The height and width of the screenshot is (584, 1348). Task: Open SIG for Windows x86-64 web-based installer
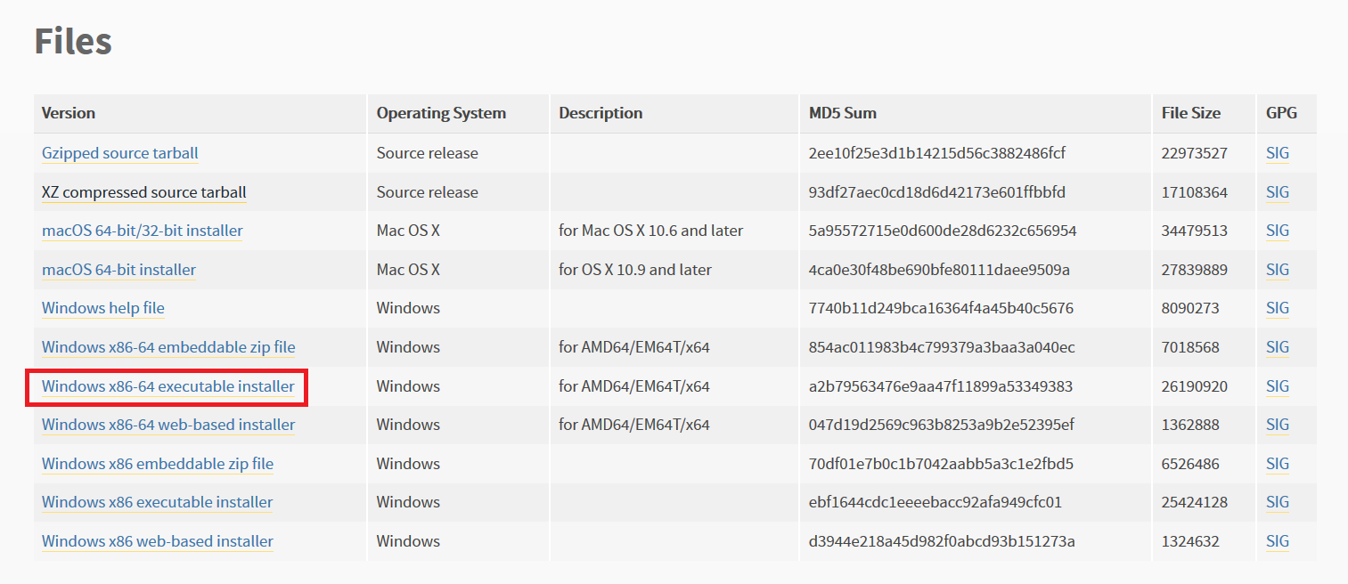[1278, 425]
